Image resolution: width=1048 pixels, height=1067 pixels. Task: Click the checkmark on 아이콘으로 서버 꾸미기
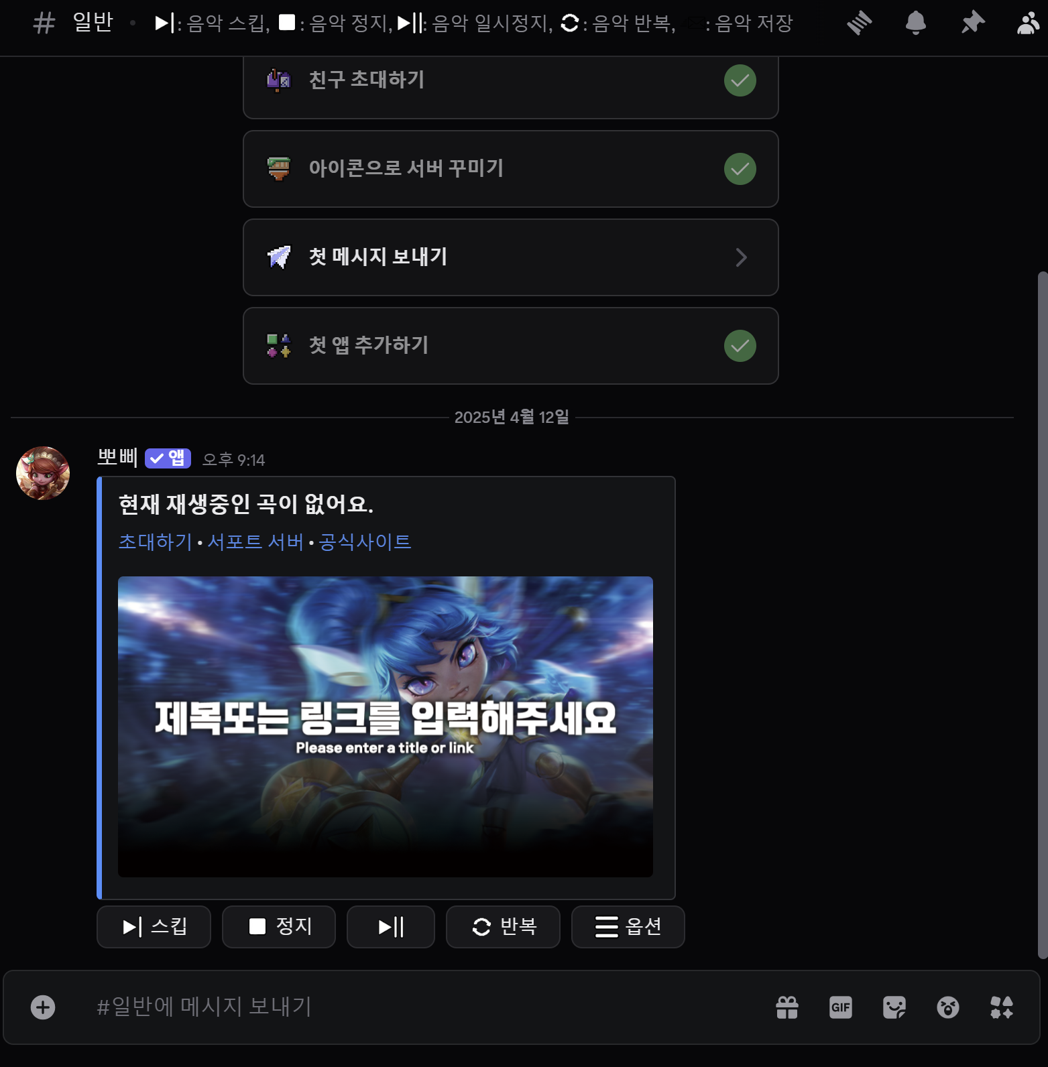pos(740,169)
